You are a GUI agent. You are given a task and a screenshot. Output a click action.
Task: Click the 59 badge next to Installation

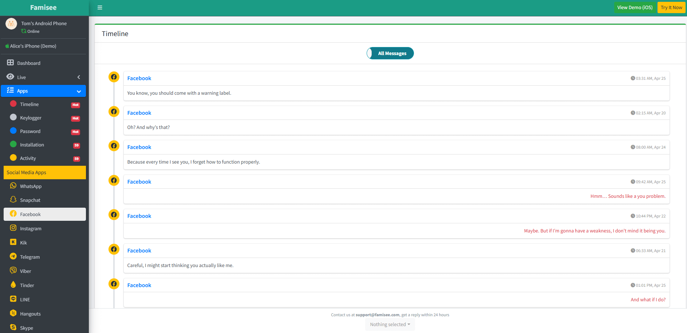click(76, 145)
